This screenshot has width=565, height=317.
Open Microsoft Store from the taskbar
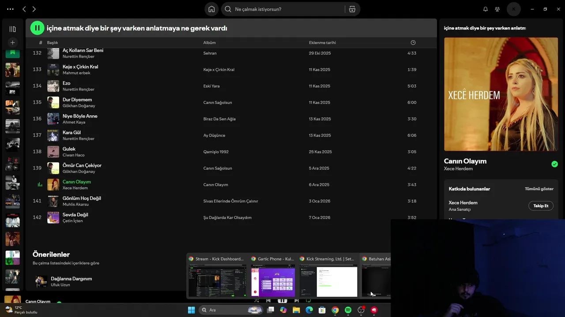(x=322, y=310)
